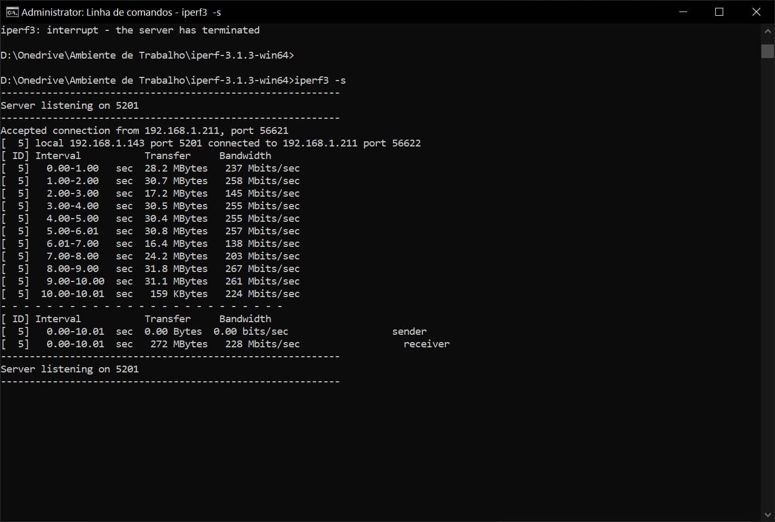Click the 'sender' label in summary
Viewport: 775px width, 522px height.
pos(409,332)
